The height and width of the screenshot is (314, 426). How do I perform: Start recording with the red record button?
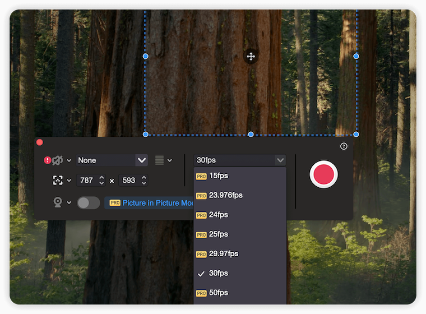[323, 174]
